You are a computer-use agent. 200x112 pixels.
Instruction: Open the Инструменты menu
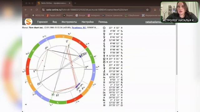tap(69, 22)
